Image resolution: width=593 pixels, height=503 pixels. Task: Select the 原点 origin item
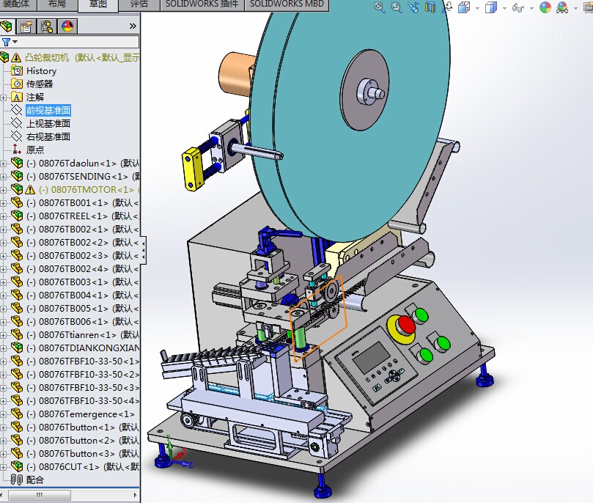tap(35, 150)
